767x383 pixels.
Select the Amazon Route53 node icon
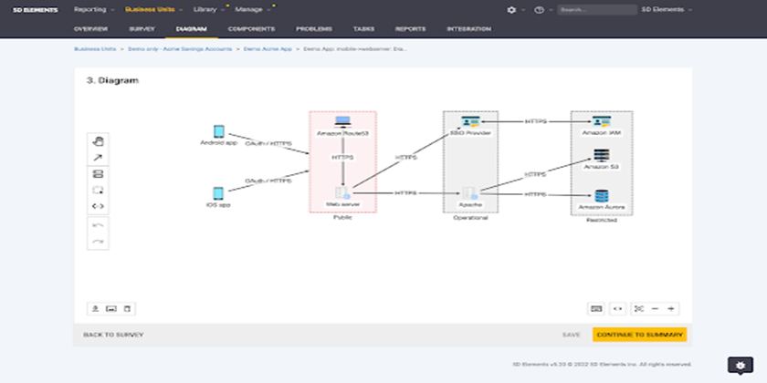[x=342, y=122]
